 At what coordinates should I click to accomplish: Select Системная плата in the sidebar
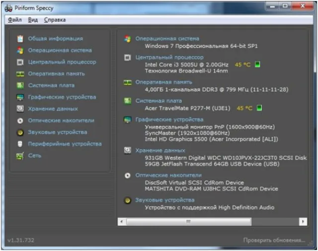(51, 85)
